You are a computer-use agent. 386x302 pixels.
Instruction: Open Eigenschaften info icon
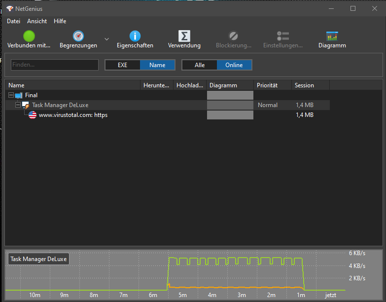(x=135, y=36)
